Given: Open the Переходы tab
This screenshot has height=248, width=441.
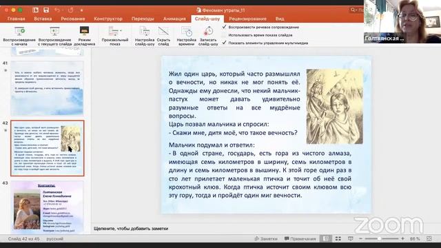Looking at the screenshot, I should [143, 19].
